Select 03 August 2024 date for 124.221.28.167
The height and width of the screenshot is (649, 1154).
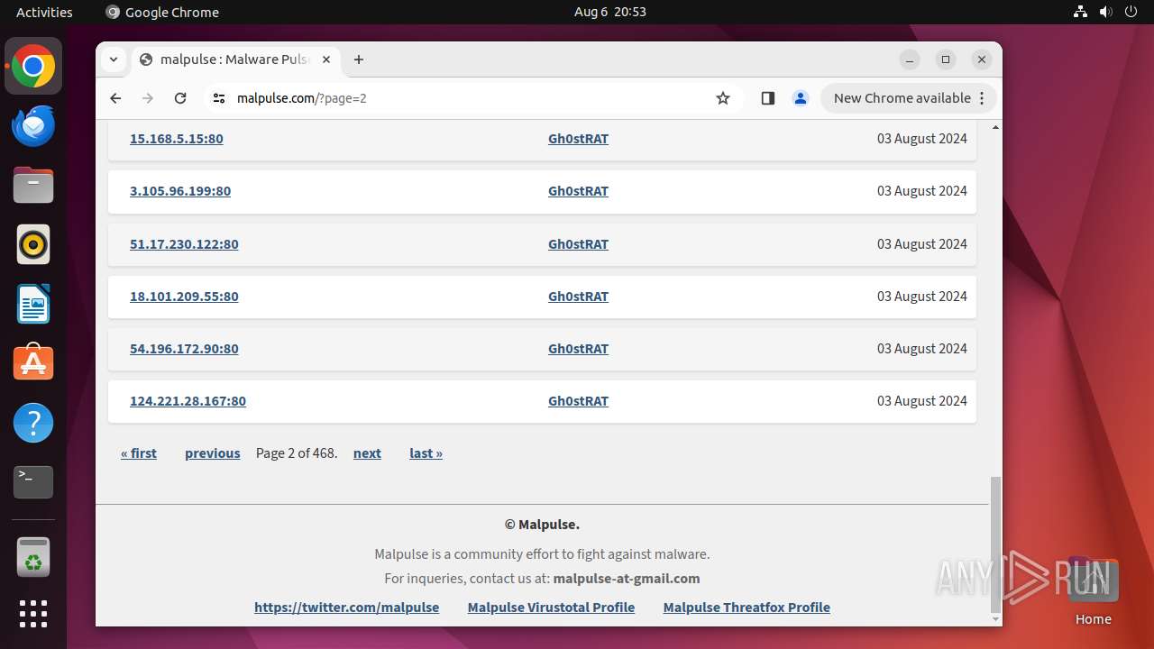click(921, 401)
